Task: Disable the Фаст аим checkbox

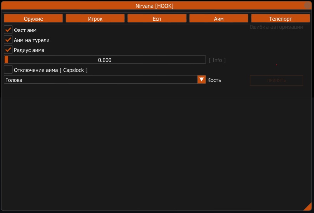Action: click(x=8, y=30)
